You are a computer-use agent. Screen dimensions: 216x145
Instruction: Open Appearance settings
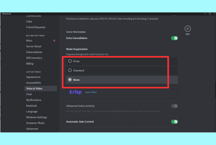click(x=33, y=77)
